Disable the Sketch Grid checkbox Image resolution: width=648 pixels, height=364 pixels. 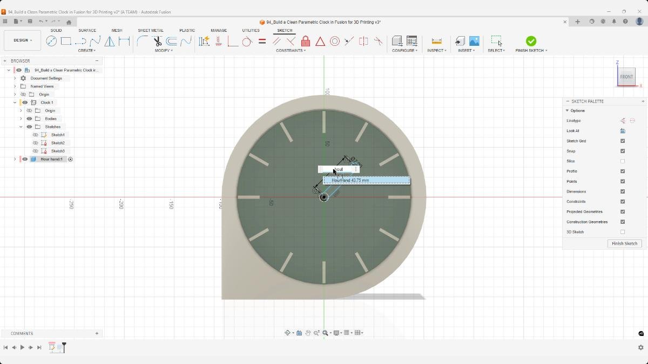623,141
